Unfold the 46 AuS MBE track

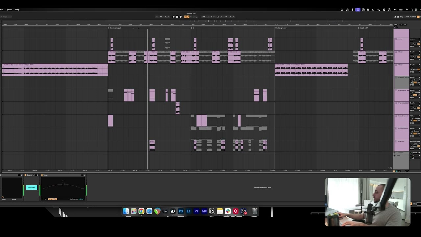pos(396,90)
